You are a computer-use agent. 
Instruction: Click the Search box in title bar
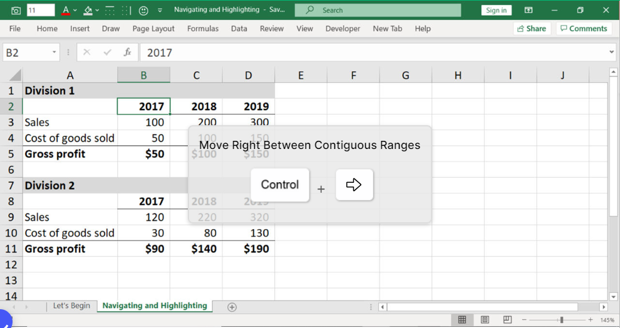pos(378,10)
